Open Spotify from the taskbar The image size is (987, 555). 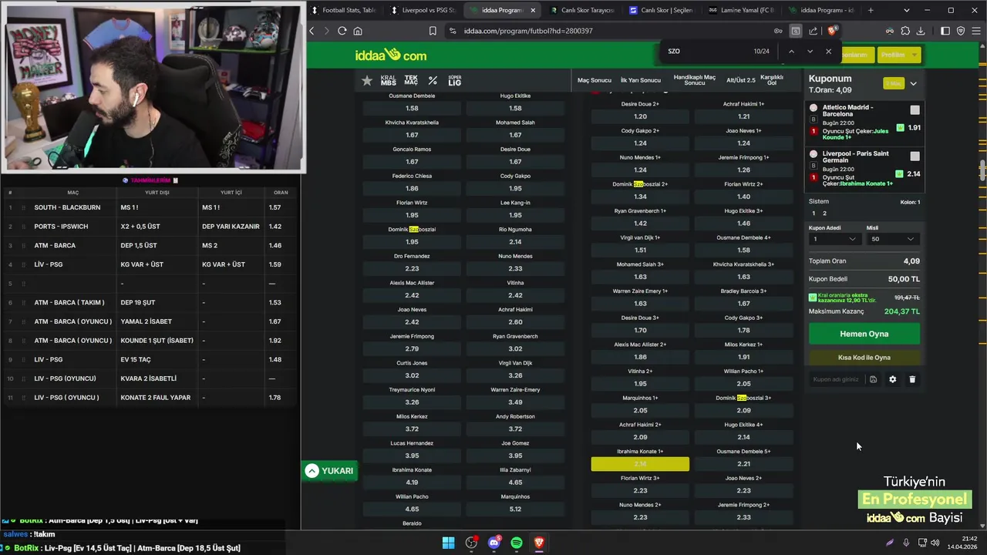[x=517, y=543]
